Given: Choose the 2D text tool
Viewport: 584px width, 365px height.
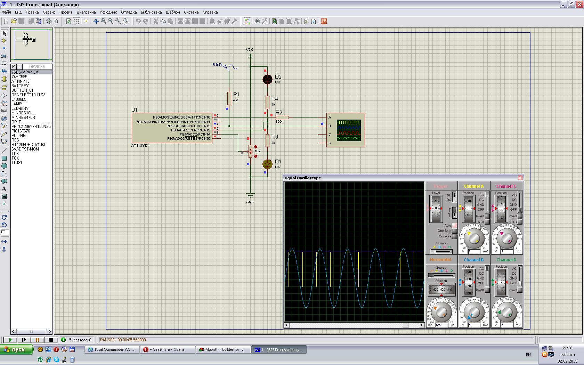Looking at the screenshot, I should pyautogui.click(x=4, y=189).
